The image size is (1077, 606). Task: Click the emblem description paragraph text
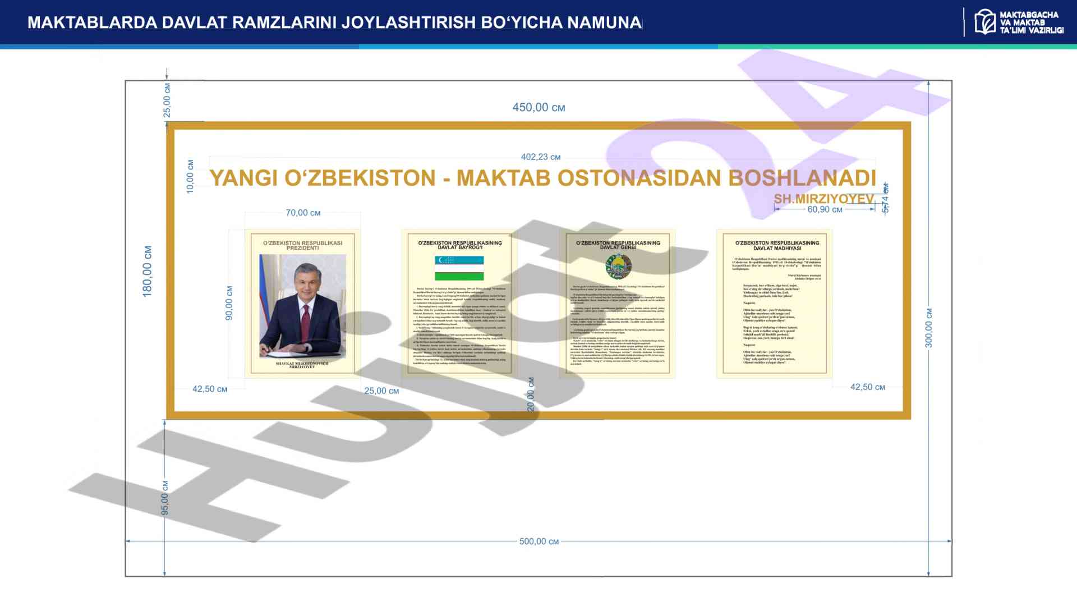[618, 325]
